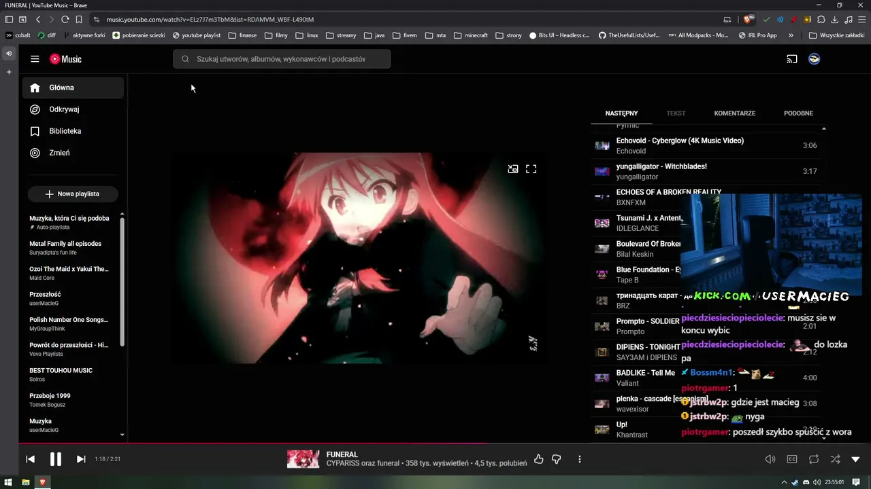Open the FUNERAL album thumbnail in player bar
The image size is (871, 489).
coord(303,459)
